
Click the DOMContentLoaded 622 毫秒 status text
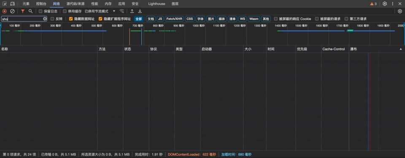pos(192,154)
